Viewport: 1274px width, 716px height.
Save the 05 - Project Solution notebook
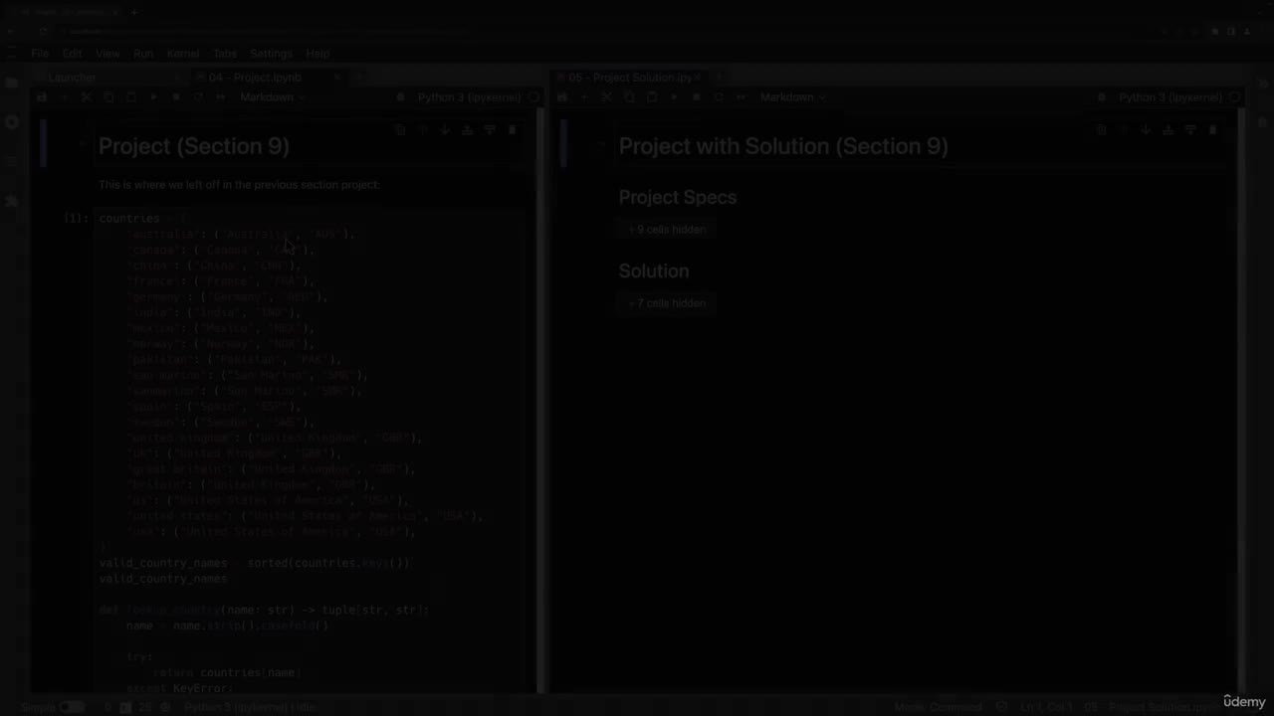pos(562,97)
